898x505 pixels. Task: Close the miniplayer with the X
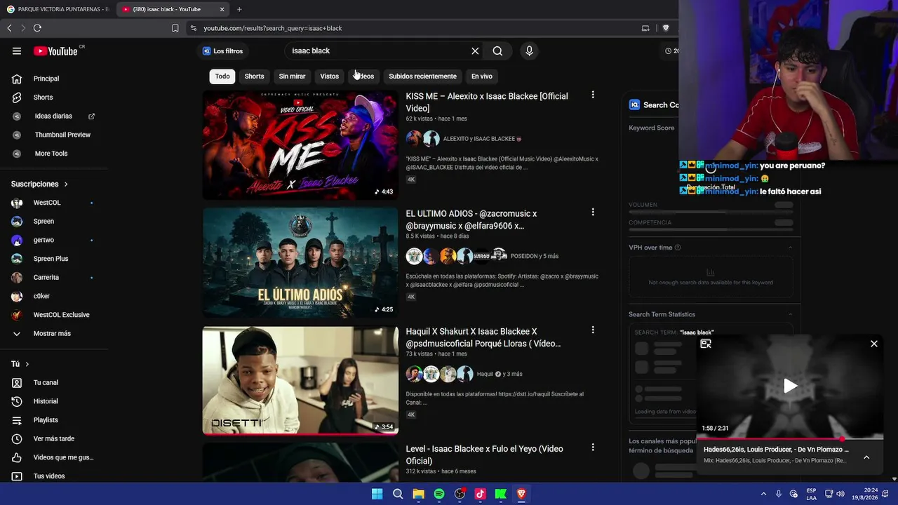tap(874, 344)
